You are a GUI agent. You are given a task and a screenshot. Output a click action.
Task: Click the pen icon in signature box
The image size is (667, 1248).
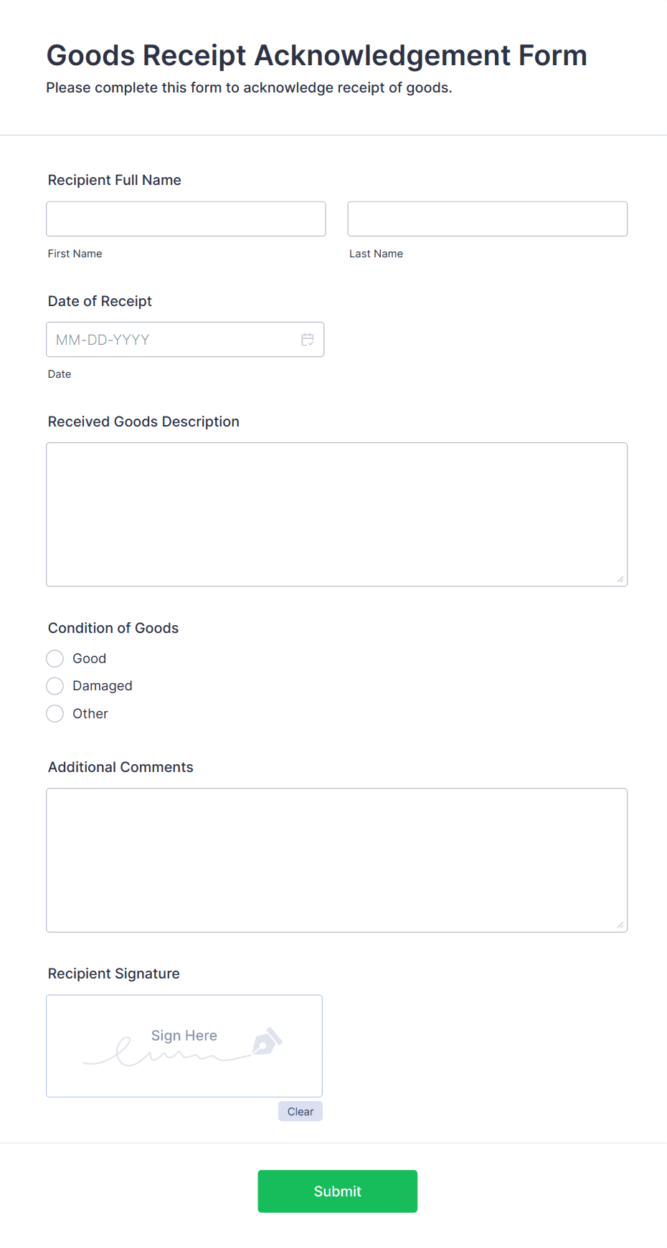point(267,1042)
